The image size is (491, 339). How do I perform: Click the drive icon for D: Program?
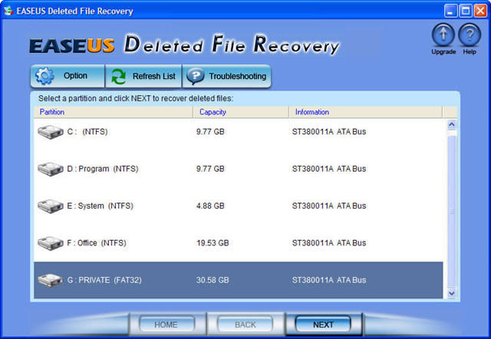(x=51, y=169)
